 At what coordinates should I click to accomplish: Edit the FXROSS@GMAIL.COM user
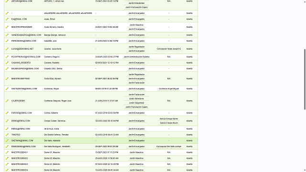point(7,113)
